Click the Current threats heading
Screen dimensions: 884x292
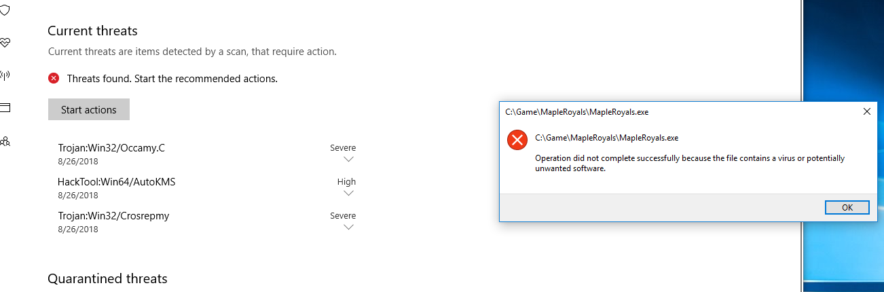(x=92, y=31)
